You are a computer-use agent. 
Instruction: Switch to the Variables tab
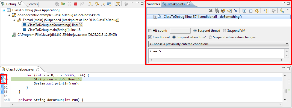(x=154, y=4)
